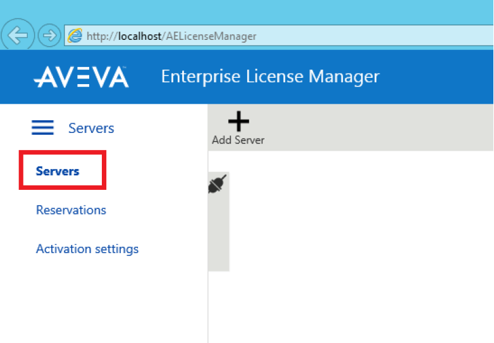
Task: Click the AVEVA logo
Action: pyautogui.click(x=82, y=77)
